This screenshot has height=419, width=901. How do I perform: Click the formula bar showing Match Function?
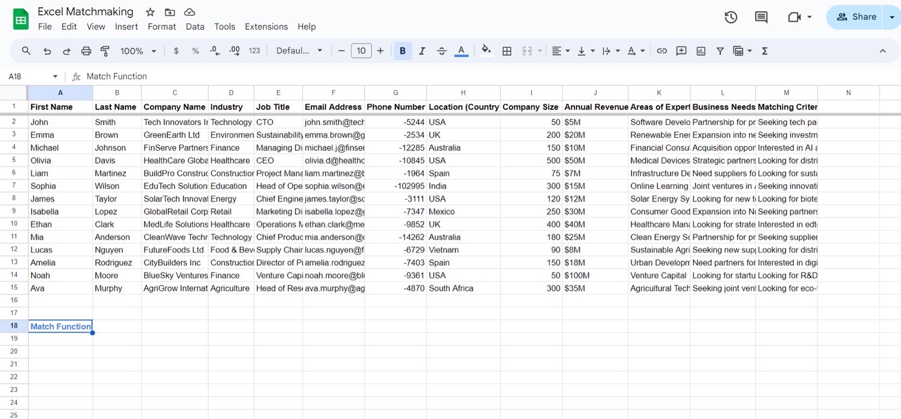(x=484, y=77)
